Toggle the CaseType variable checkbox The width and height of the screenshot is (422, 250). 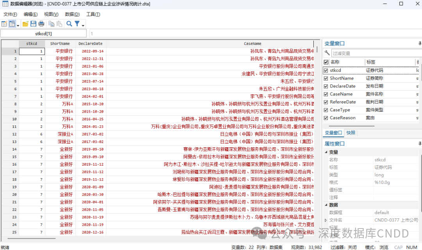point(326,110)
